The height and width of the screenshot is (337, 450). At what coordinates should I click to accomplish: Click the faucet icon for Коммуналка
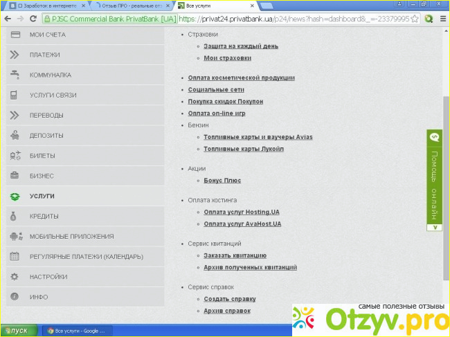[15, 75]
